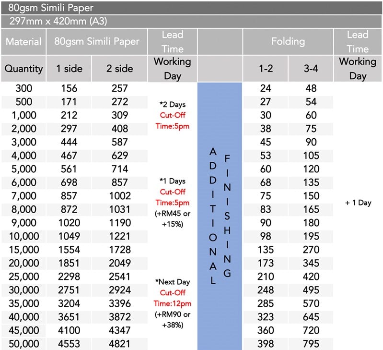Click the red 'Time:12pm' cut-off text
The image size is (383, 350).
pyautogui.click(x=173, y=303)
